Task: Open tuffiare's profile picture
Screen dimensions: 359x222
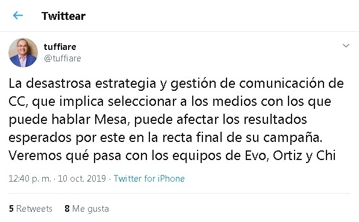Action: point(23,52)
